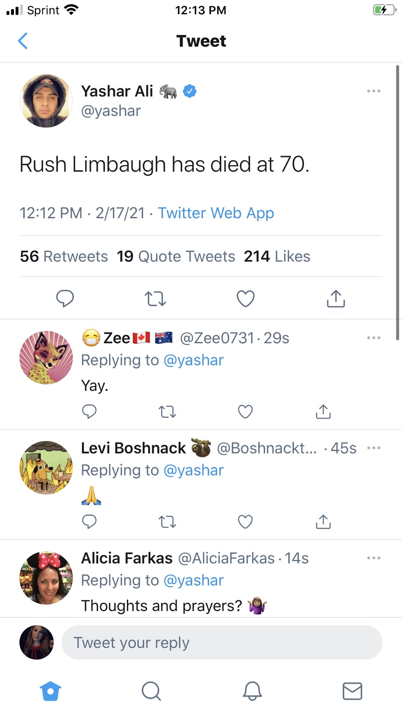
Task: Open three-dot menu on Alicia Farkas's reply
Action: (373, 558)
